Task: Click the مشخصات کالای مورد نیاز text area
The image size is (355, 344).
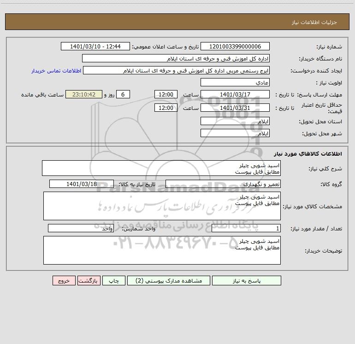Action: pos(162,206)
